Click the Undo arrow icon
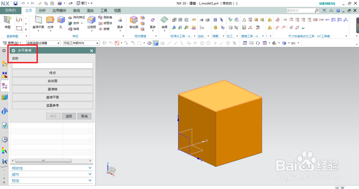Image resolution: width=359 pixels, height=189 pixels. tap(23, 4)
